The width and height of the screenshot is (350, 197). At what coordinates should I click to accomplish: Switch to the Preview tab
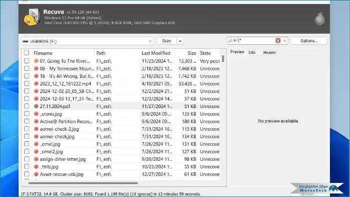(x=237, y=52)
